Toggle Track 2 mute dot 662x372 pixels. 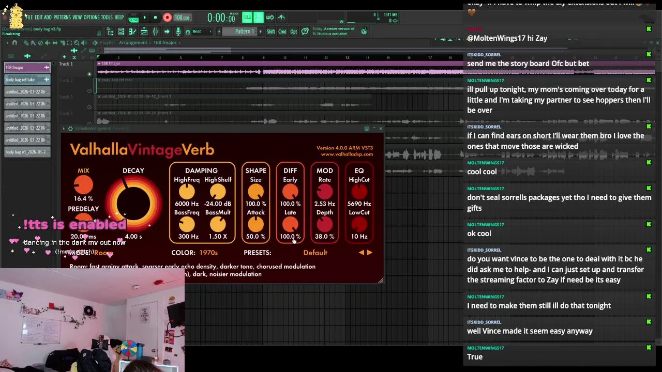(x=89, y=90)
